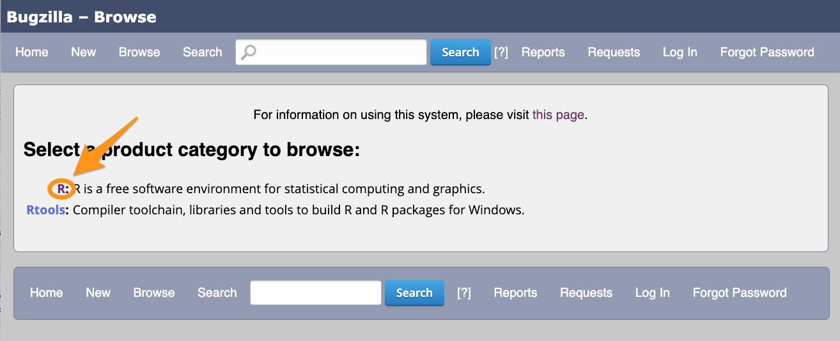Viewport: 840px width, 341px height.
Task: Open Requests from the top navigation bar
Action: (x=614, y=52)
